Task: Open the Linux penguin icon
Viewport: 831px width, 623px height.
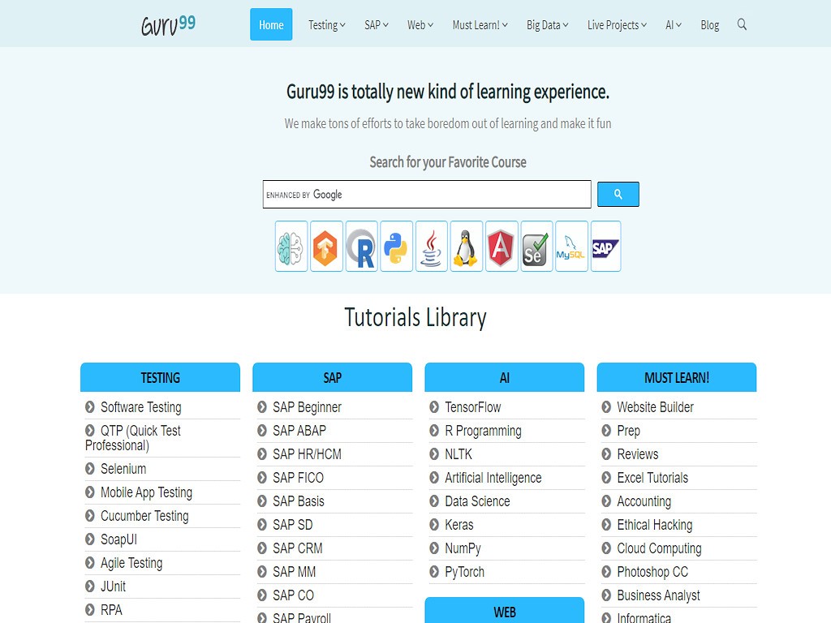Action: [x=467, y=247]
